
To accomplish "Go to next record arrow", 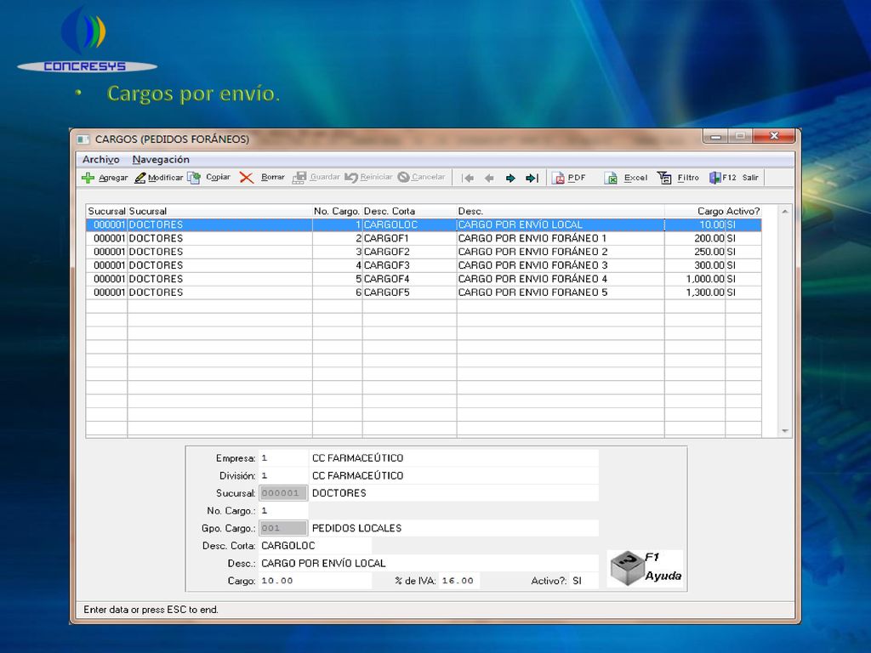I will [510, 179].
